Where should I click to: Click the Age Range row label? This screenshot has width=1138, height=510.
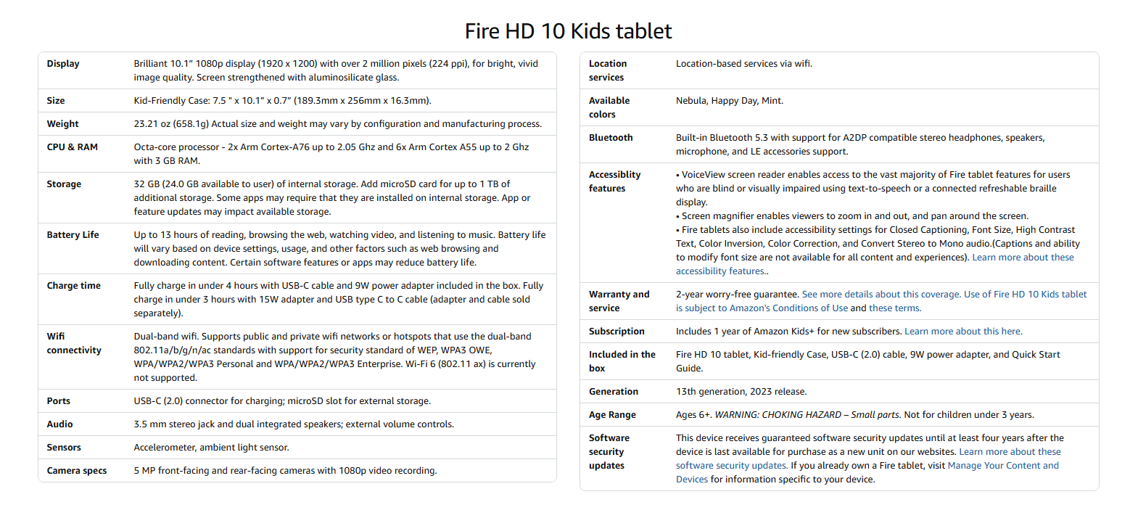pyautogui.click(x=611, y=415)
